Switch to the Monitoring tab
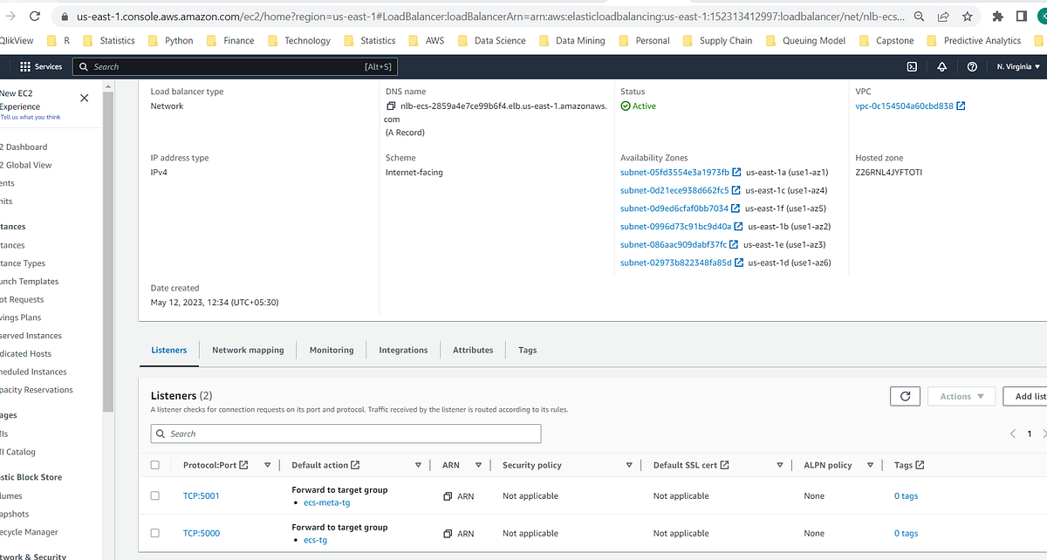Viewport: 1047px width, 560px height. pos(332,350)
